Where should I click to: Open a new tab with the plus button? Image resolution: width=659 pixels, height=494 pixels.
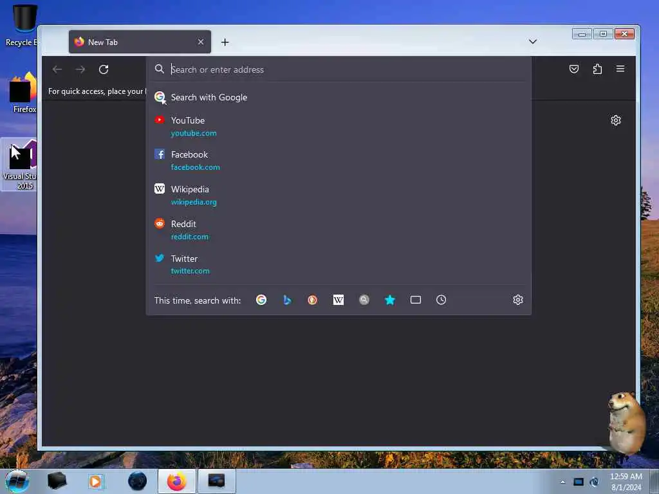[225, 42]
